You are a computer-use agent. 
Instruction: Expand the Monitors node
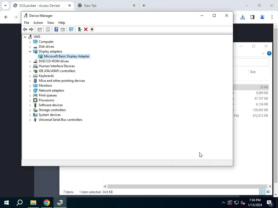click(30, 86)
